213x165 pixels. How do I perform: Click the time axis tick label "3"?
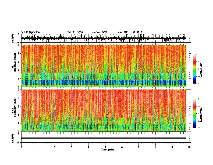tap(72, 147)
